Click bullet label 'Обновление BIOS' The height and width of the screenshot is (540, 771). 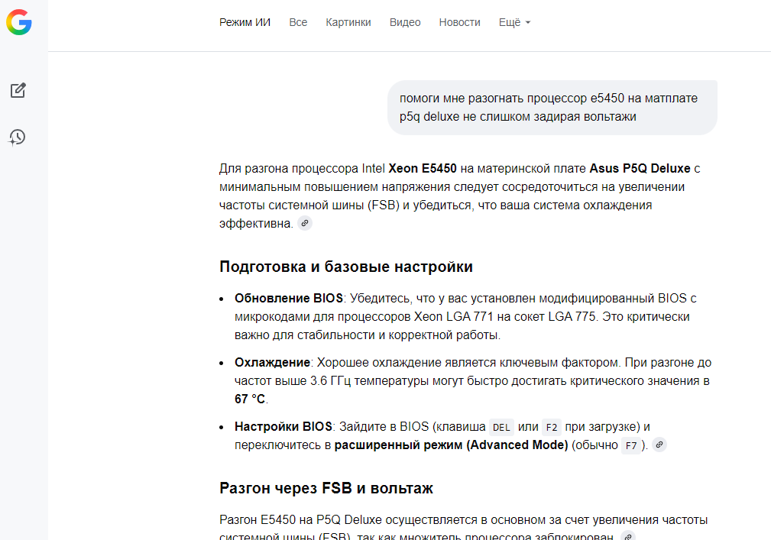point(289,298)
